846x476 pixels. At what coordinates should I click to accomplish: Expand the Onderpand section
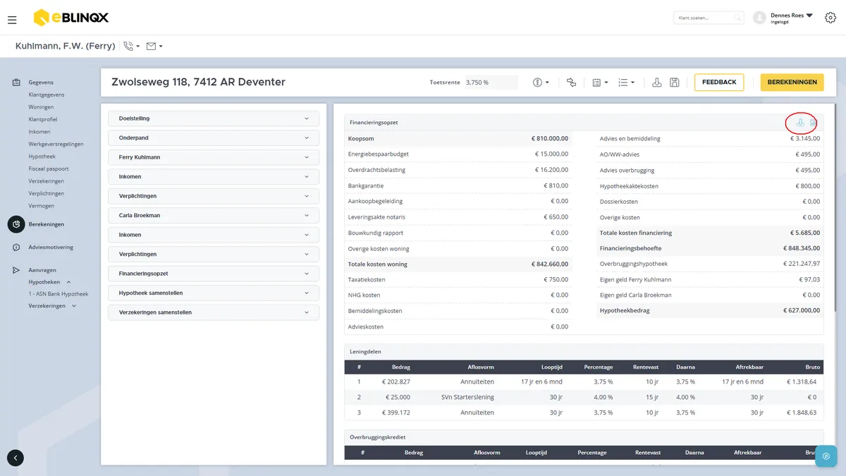214,138
